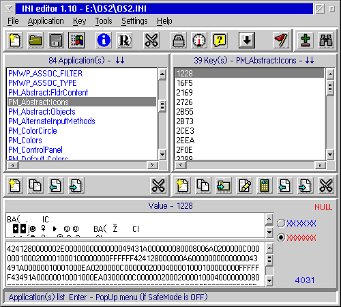This screenshot has height=307, width=341.
Task: Toggle the padlock SafeMode icon
Action: point(179,40)
